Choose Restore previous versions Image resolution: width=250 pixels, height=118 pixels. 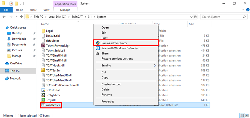click(x=126, y=59)
